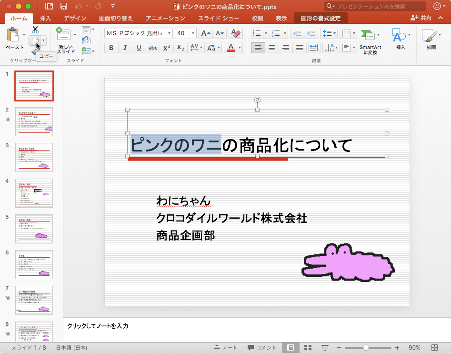Select slide 5 thumbnail in sidebar

pos(34,229)
